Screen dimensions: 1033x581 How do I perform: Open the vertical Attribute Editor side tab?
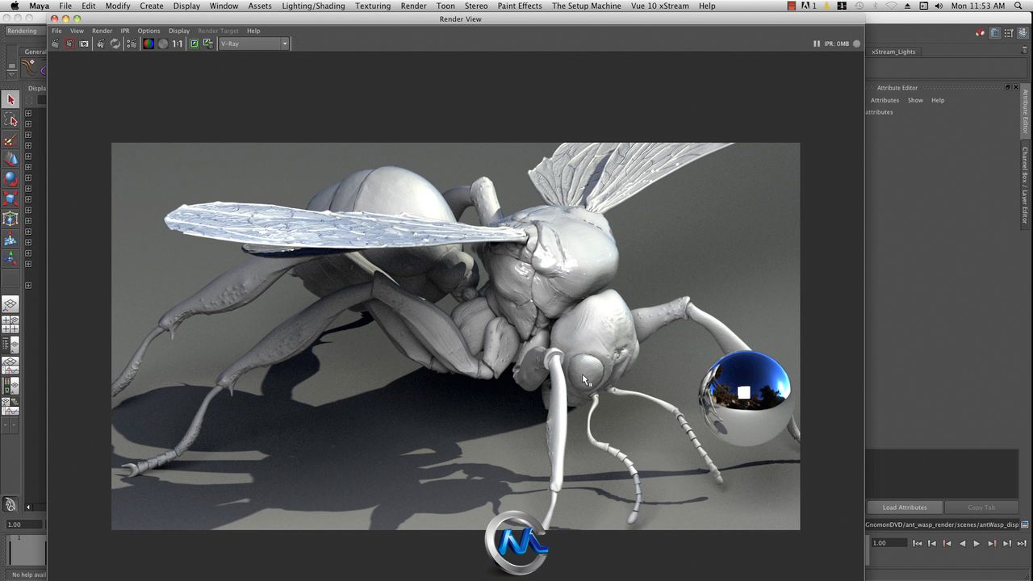pyautogui.click(x=1026, y=111)
